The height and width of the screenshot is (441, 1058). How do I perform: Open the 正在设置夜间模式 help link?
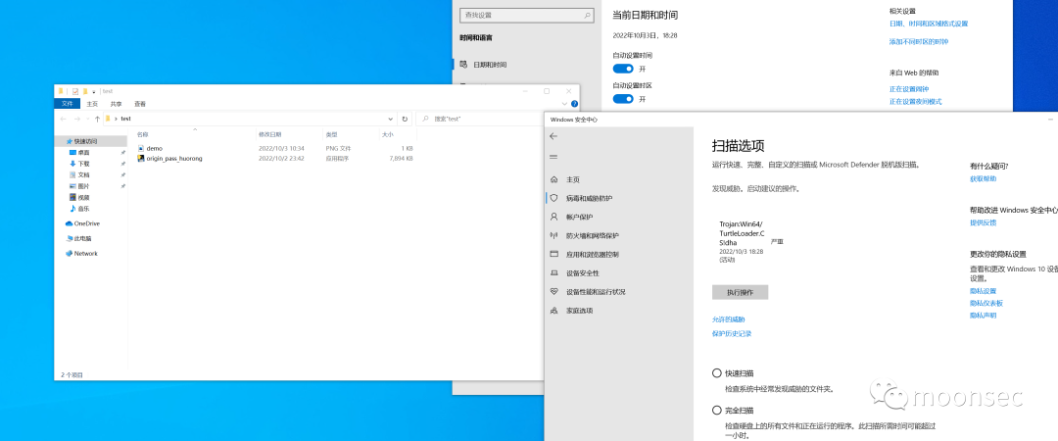coord(916,102)
